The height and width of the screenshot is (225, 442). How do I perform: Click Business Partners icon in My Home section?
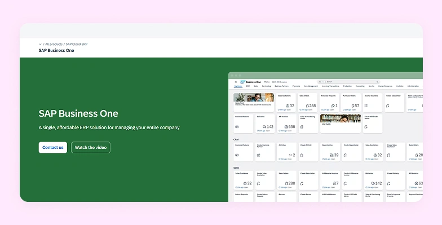point(237,127)
